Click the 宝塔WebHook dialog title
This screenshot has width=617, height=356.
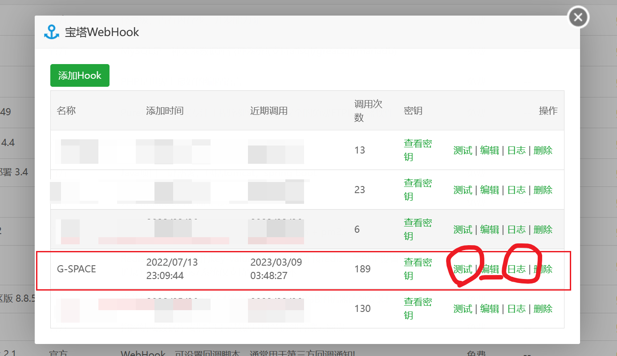[x=102, y=32]
